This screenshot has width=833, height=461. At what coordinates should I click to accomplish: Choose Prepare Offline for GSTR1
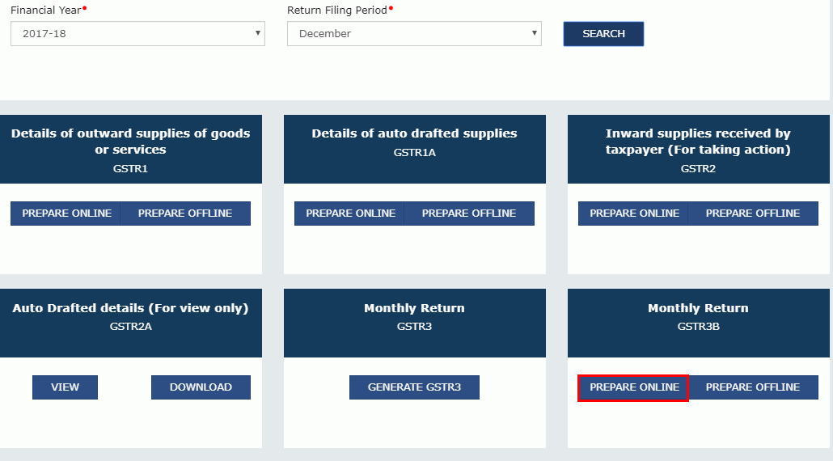(185, 214)
